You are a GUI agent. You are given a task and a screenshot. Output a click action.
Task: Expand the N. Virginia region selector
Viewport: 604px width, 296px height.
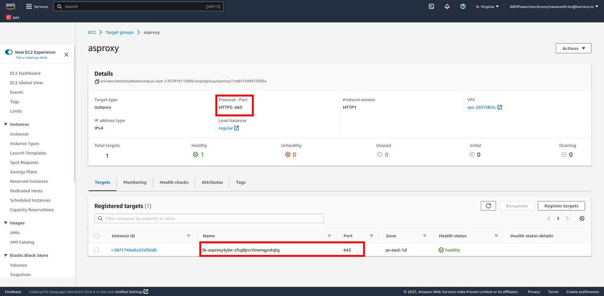click(487, 6)
